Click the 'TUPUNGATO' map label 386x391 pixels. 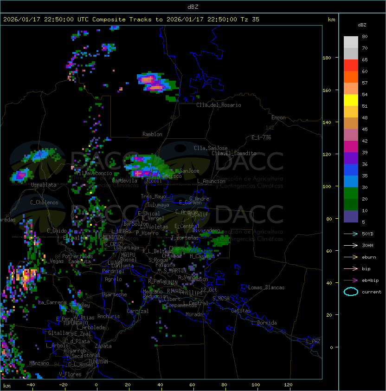tap(75, 323)
